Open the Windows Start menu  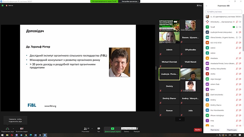pos(2,135)
